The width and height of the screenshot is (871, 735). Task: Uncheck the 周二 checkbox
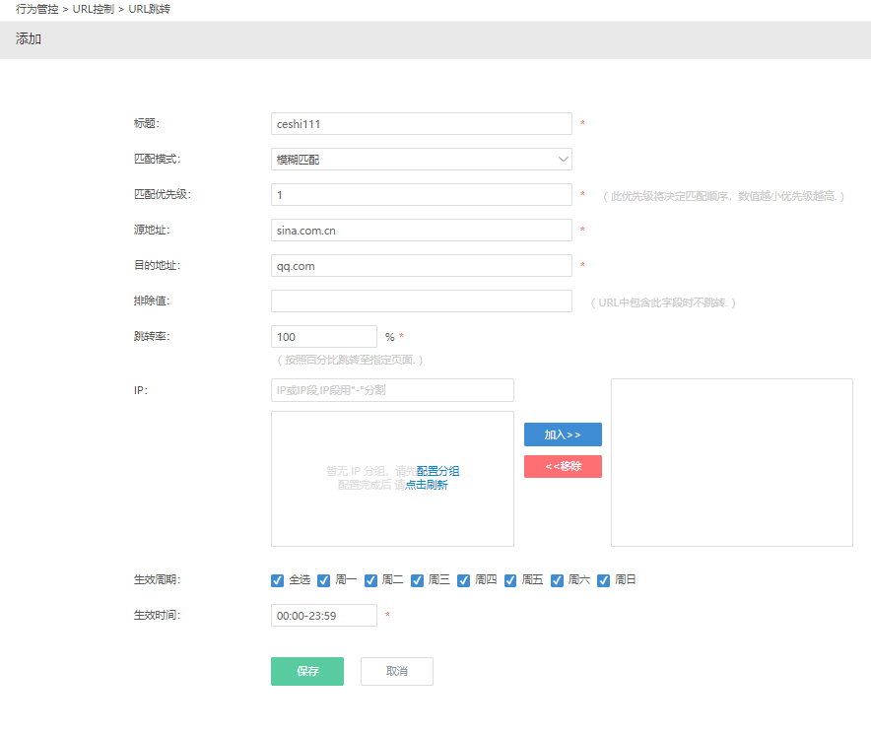pos(371,580)
